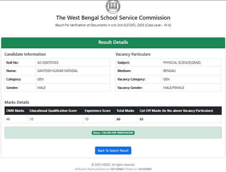Viewport: 226px width, 172px height.
Task: Click the candidate name SANTOSH KUMAR MONDAL
Action: (x=57, y=71)
